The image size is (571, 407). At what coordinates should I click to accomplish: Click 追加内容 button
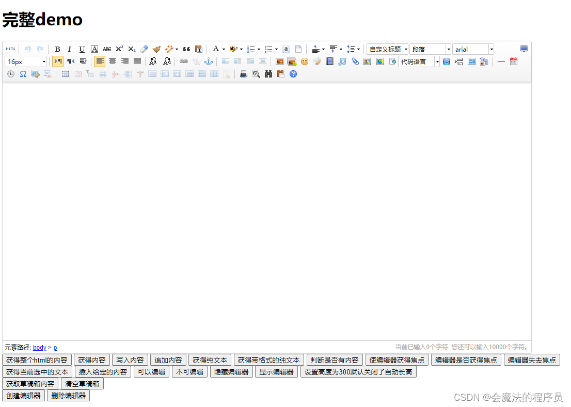click(168, 360)
